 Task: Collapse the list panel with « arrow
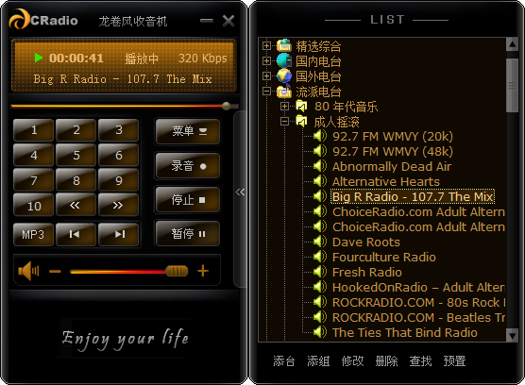[240, 192]
